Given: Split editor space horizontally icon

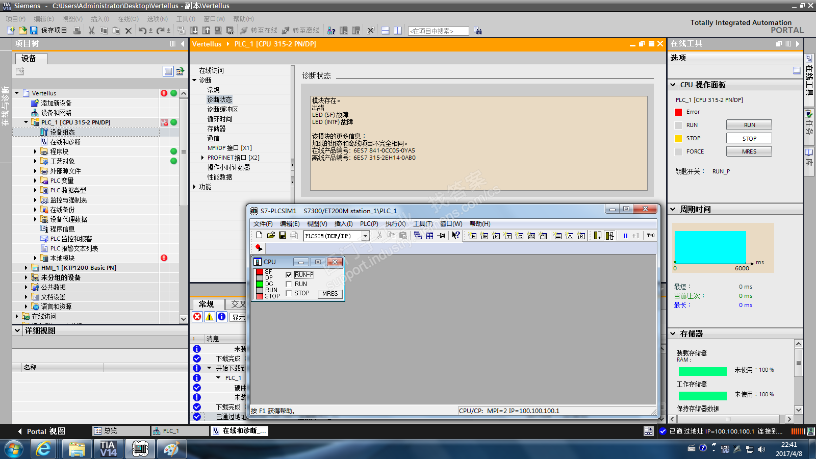Looking at the screenshot, I should coord(386,31).
